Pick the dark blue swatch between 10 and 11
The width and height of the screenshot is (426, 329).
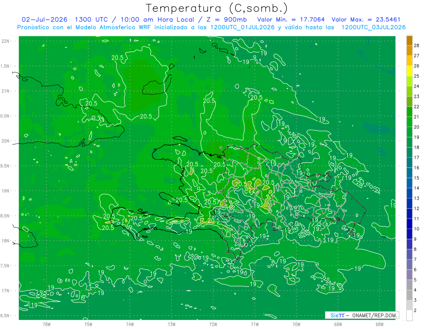click(409, 224)
